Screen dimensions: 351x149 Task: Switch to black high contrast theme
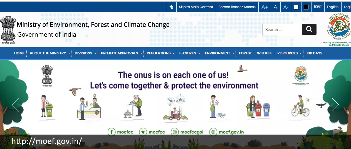[x=306, y=7]
